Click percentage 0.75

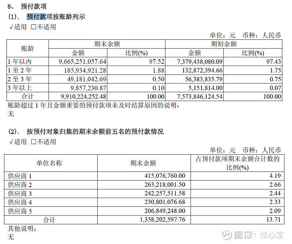coord(275,79)
